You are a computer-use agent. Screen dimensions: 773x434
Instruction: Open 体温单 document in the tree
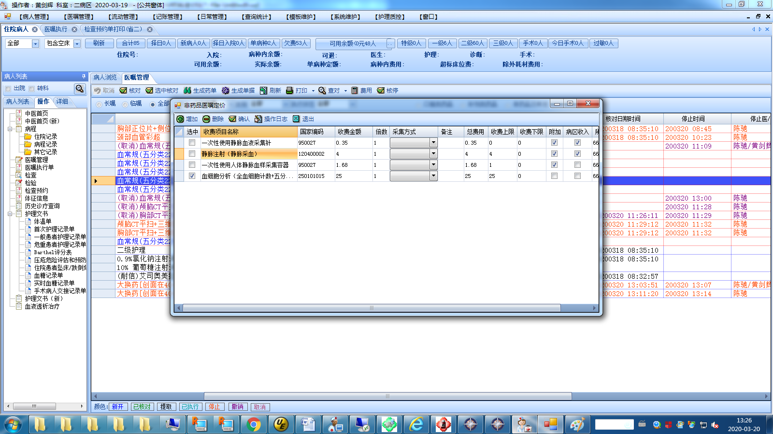point(43,221)
